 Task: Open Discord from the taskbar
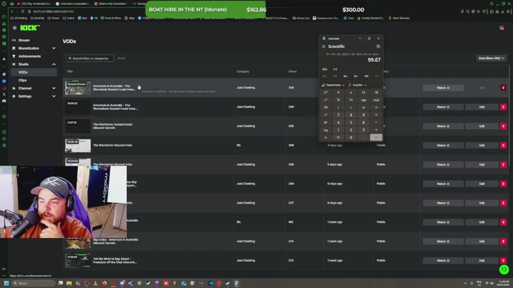coord(122,283)
